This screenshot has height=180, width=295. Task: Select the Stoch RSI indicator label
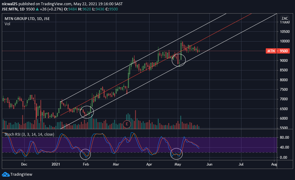coord(29,134)
